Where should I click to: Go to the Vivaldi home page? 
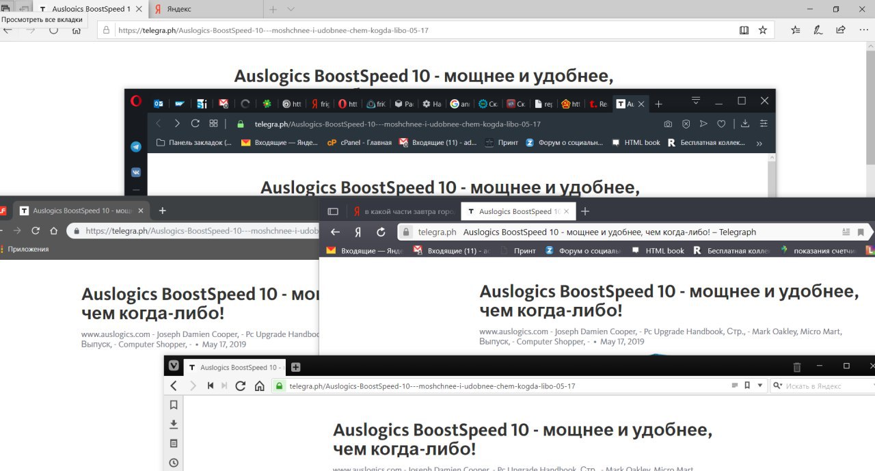tap(259, 386)
